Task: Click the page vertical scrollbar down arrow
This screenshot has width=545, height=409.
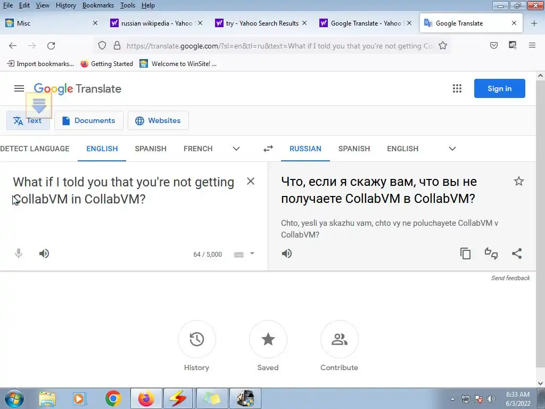Action: point(540,383)
